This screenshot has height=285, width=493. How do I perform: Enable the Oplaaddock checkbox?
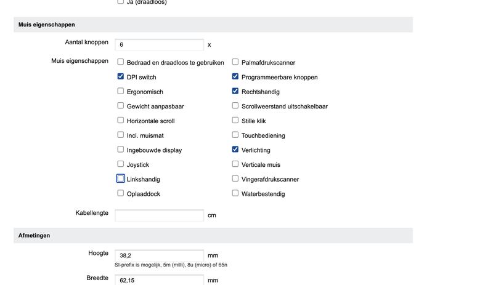pos(121,193)
